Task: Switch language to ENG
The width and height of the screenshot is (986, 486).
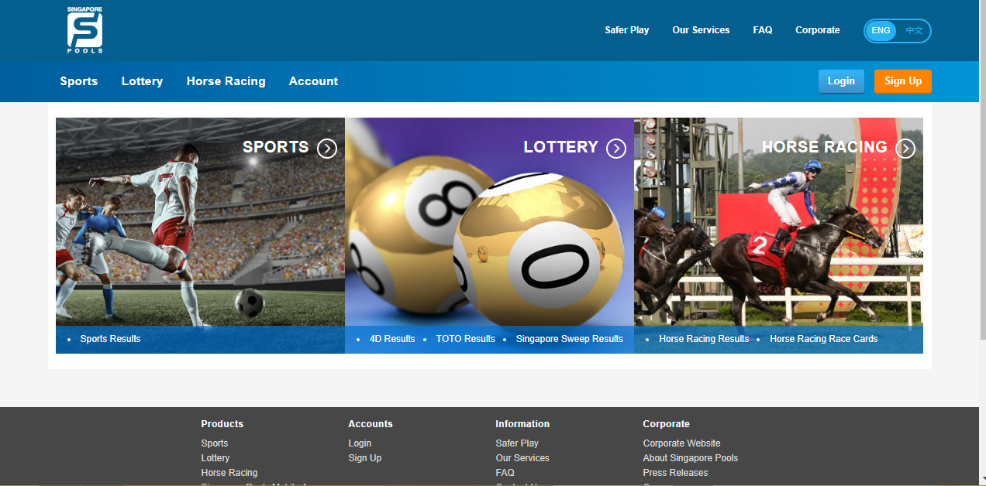Action: [x=881, y=31]
